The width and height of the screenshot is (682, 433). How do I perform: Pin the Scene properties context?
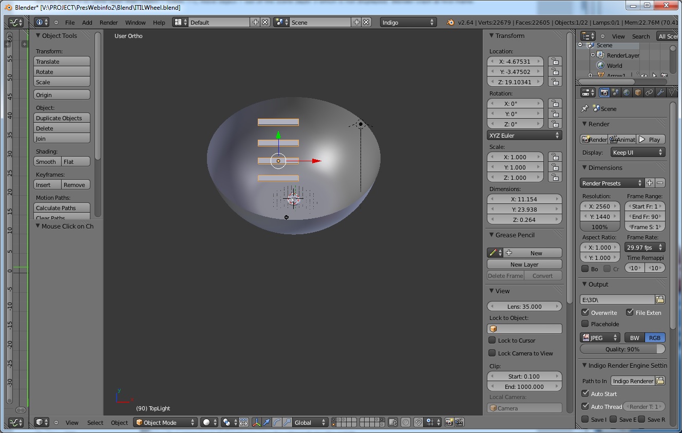point(584,109)
